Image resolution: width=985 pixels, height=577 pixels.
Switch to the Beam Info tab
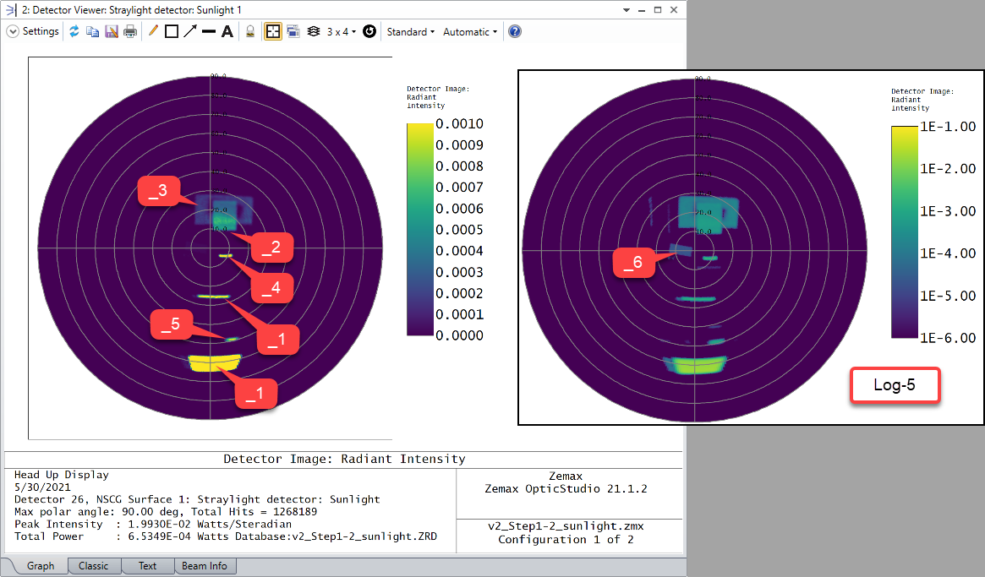pos(205,566)
